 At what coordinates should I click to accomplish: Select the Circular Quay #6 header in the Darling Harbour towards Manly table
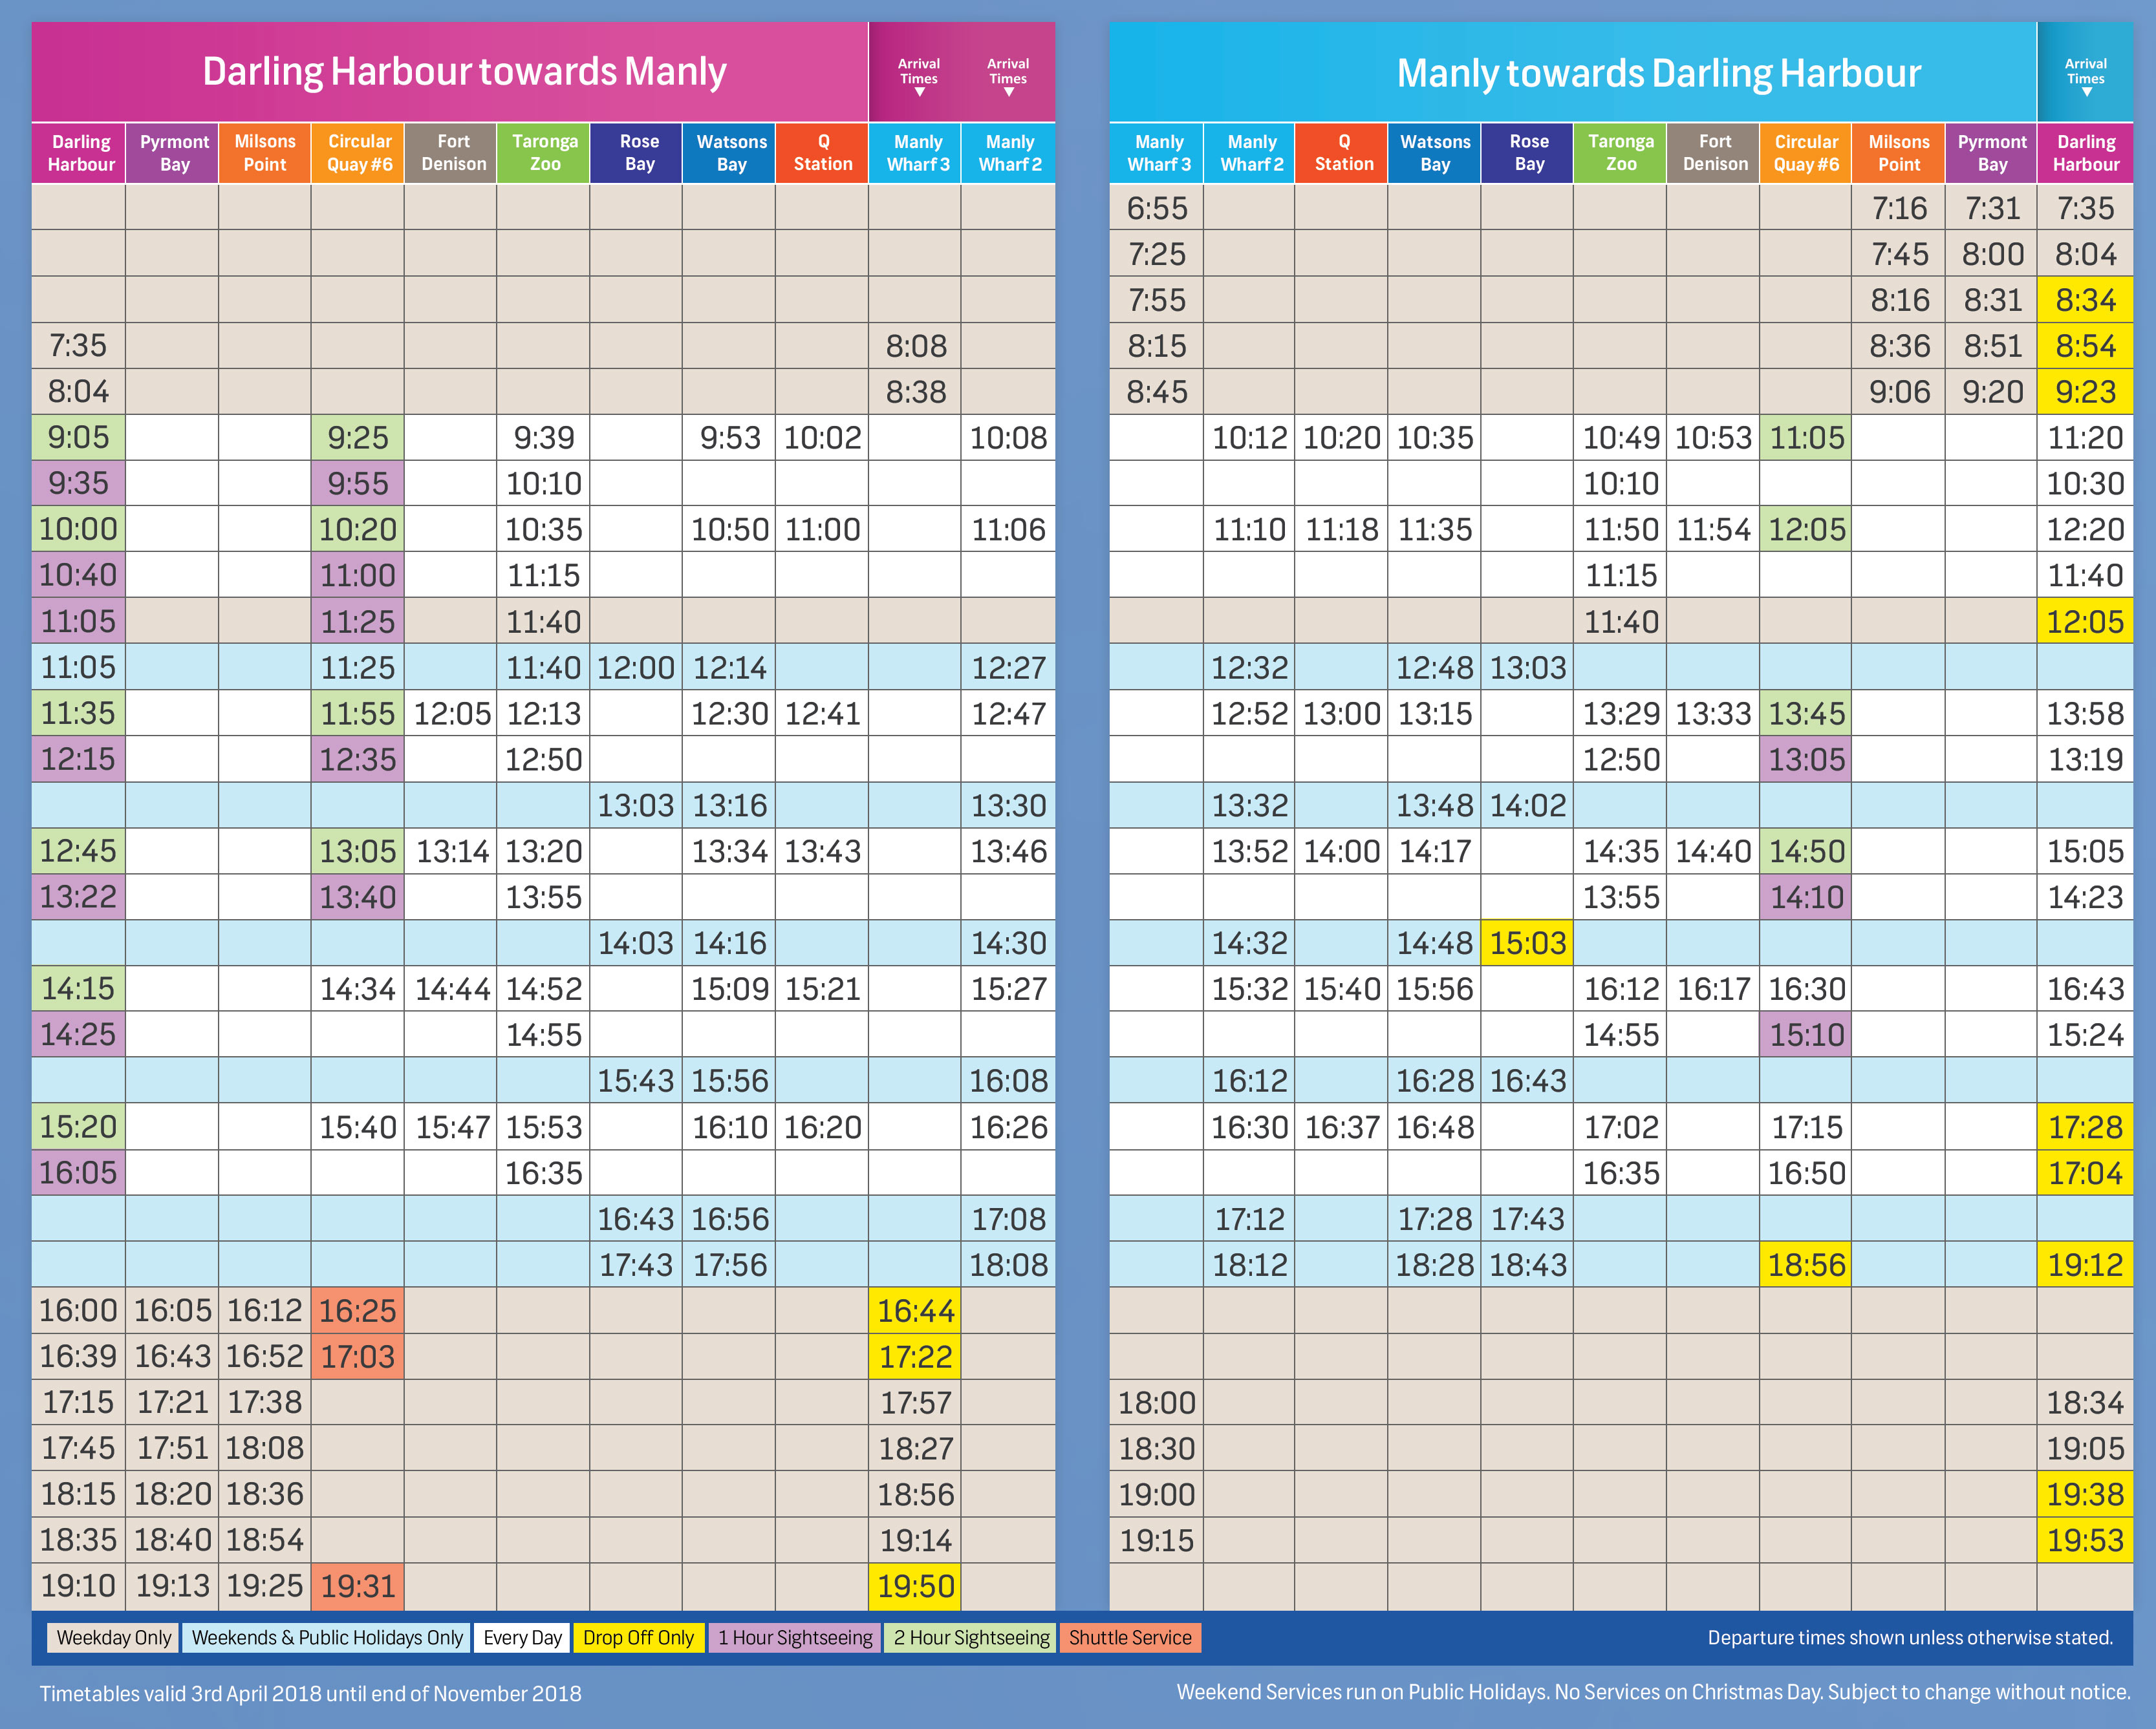pyautogui.click(x=359, y=153)
